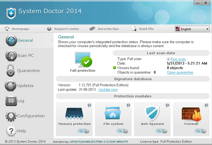Minimize the System Doctor window
212x145 pixels.
coord(198,3)
